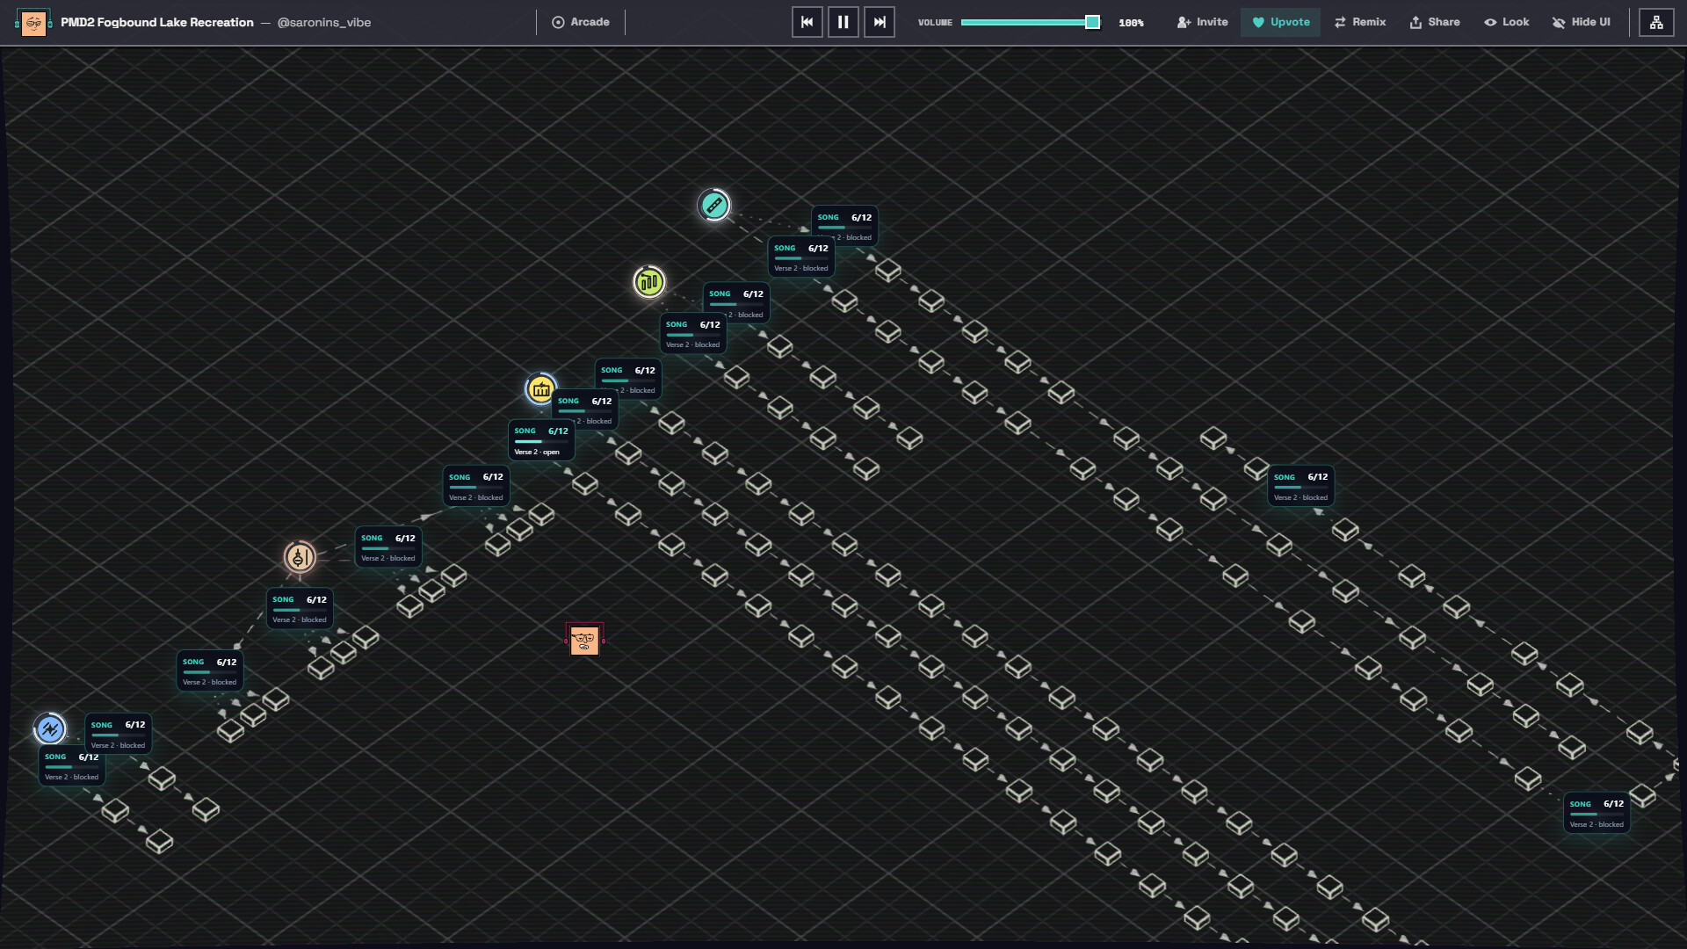Hide the UI overlay
The image size is (1687, 949).
point(1582,22)
